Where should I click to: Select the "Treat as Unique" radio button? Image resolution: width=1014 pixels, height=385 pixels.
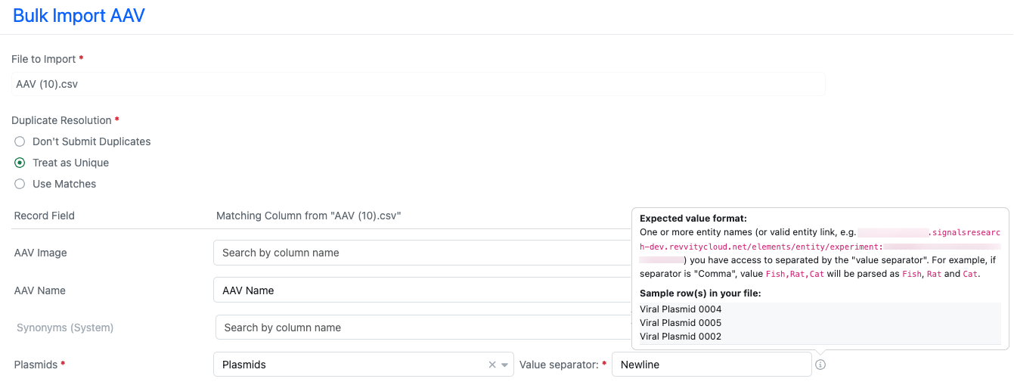20,163
